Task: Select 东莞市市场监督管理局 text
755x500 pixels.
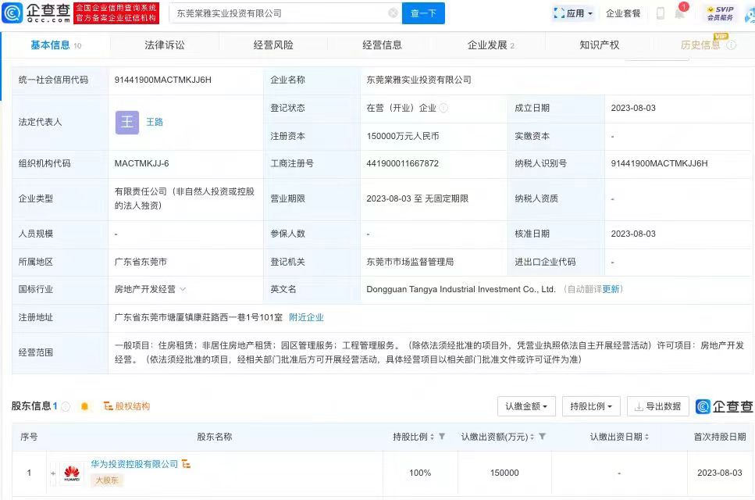Action: point(410,262)
